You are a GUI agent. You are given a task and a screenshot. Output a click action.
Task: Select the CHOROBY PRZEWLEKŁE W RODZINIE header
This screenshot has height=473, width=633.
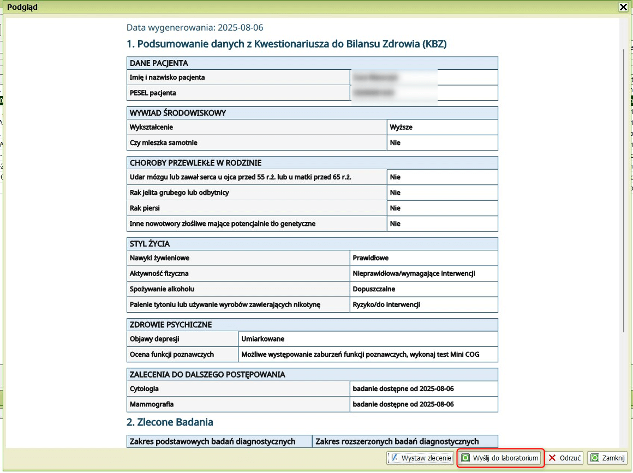312,163
